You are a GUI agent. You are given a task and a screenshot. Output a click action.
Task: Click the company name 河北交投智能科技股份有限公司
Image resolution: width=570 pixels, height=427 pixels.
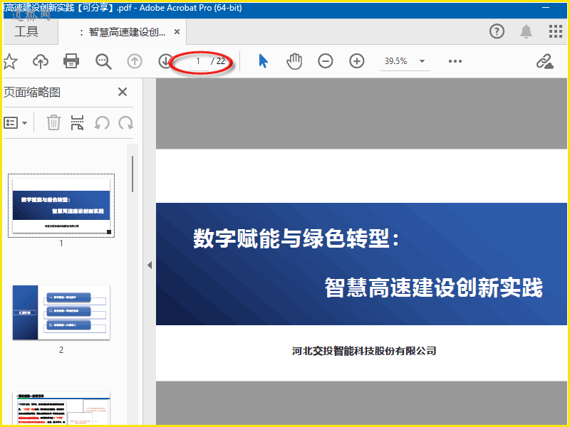coord(364,351)
